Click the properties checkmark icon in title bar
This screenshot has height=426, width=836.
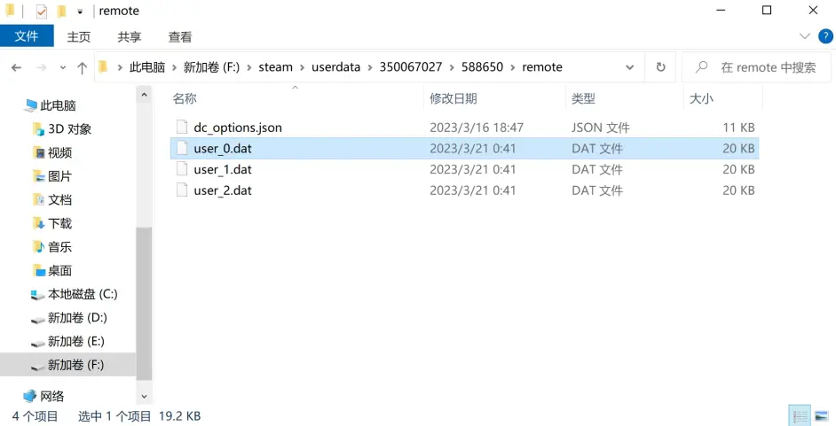[42, 12]
